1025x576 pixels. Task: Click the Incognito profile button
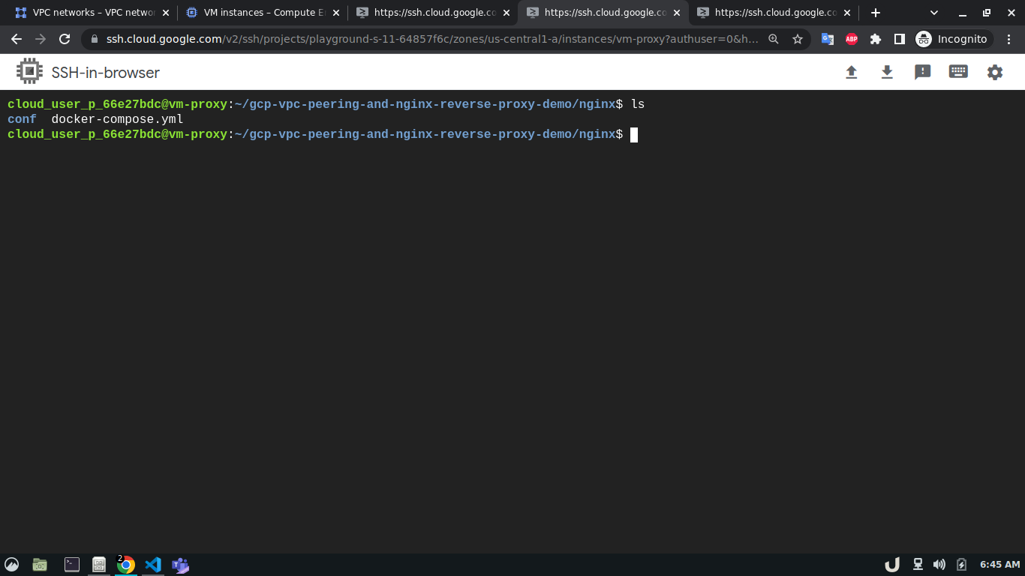(954, 39)
